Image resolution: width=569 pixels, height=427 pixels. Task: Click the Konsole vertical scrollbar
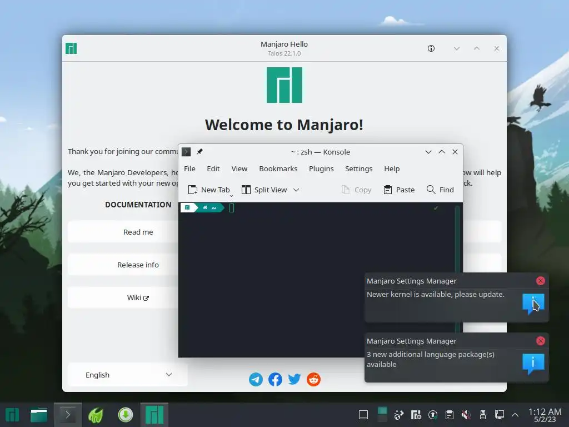tap(457, 240)
